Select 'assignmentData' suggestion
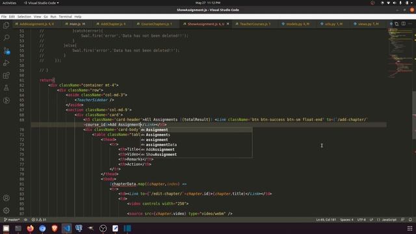 point(196,144)
